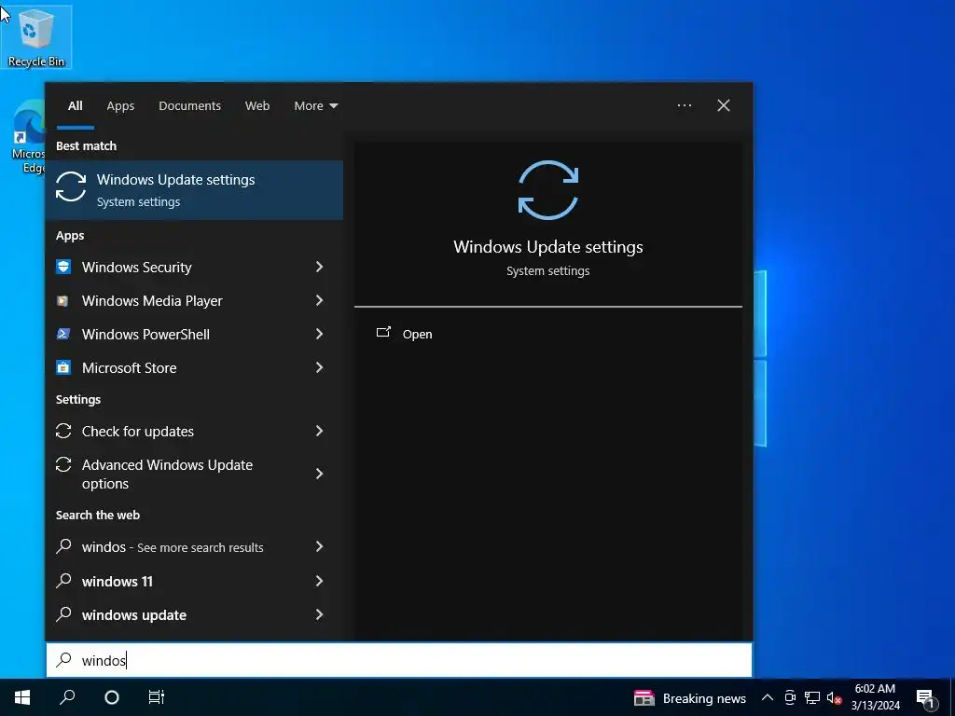Screen dimensions: 955x716
Task: Expand Windows PowerShell result arrow
Action: tap(319, 334)
